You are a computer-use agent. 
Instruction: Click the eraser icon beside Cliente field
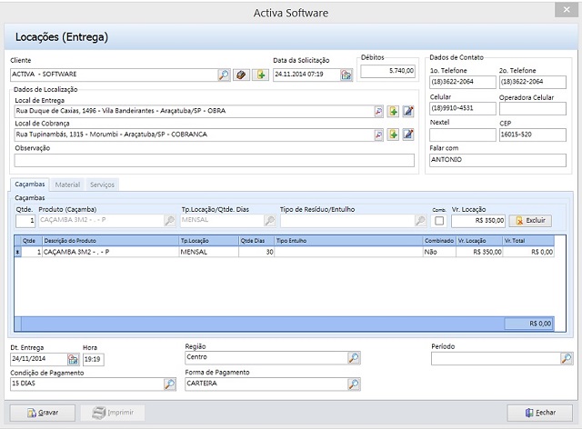coord(243,75)
